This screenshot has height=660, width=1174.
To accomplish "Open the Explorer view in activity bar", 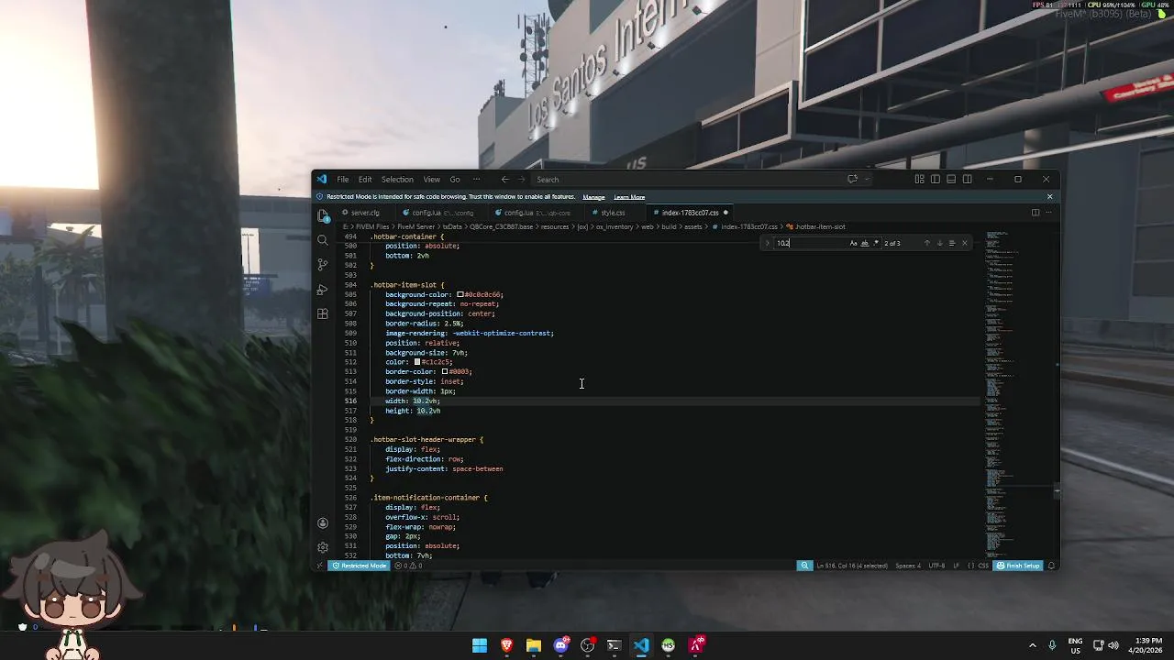I will tap(323, 215).
